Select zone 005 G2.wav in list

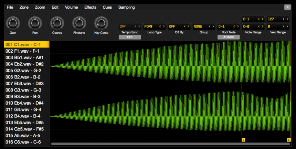[23, 71]
